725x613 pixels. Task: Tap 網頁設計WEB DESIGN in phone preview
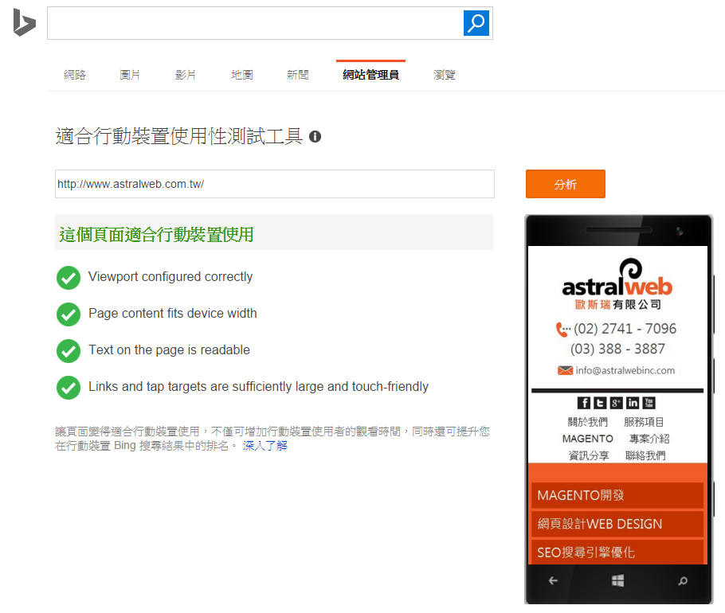coord(617,524)
